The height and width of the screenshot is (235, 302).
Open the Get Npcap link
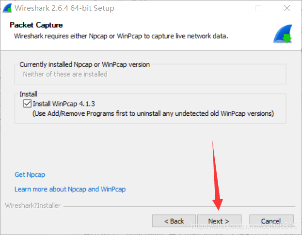[x=30, y=175]
